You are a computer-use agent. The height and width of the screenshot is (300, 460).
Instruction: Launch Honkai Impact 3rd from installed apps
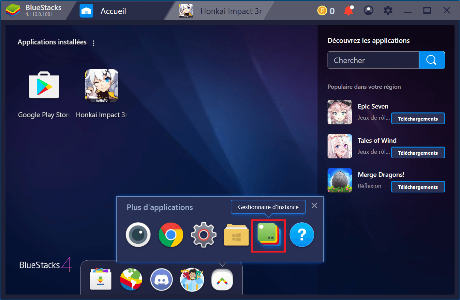102,86
